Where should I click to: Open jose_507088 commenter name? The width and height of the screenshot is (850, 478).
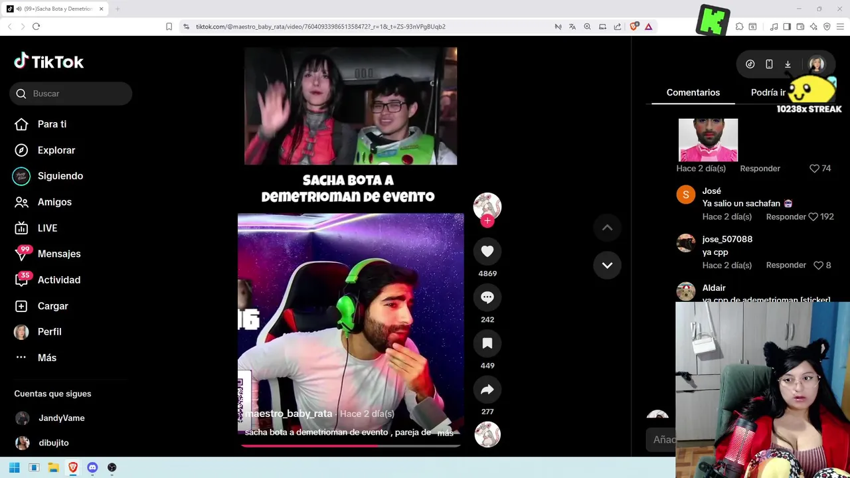727,239
